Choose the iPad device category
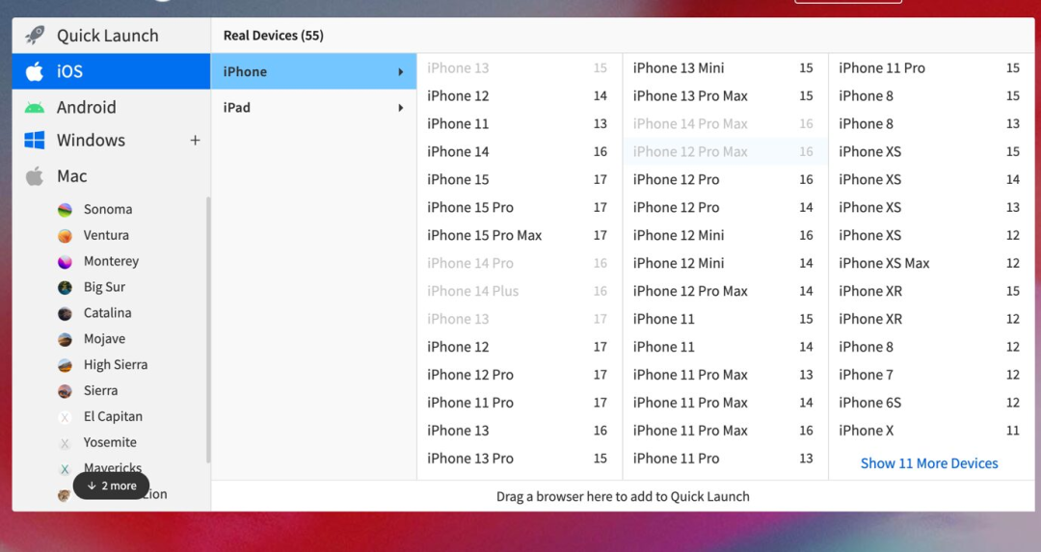This screenshot has width=1041, height=552. (313, 108)
